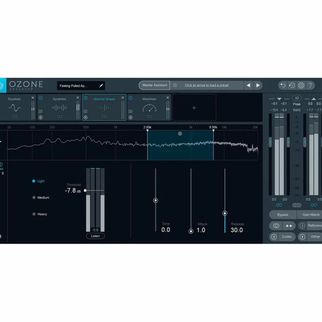Toggle the output gain link icon

click(313, 205)
